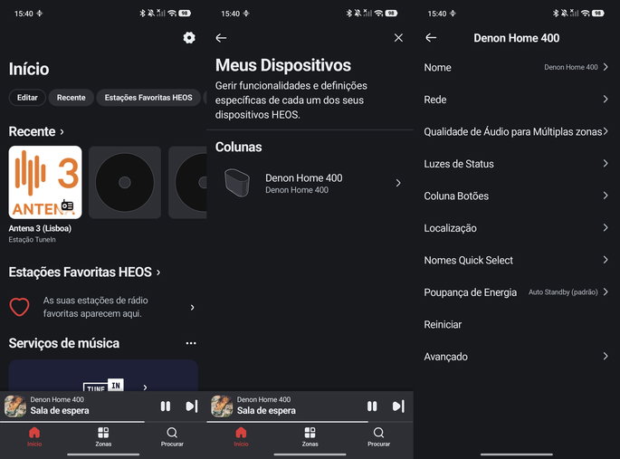The image size is (620, 459).
Task: Select the Recente filter chip
Action: click(x=72, y=98)
